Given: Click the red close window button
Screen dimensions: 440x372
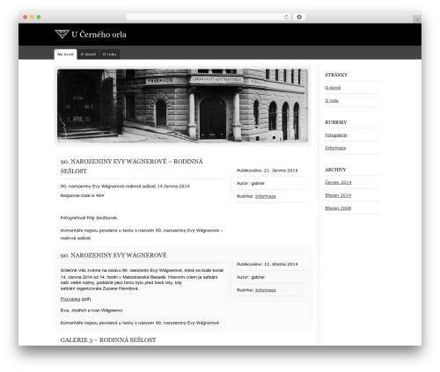Looking at the screenshot, I should pos(26,18).
